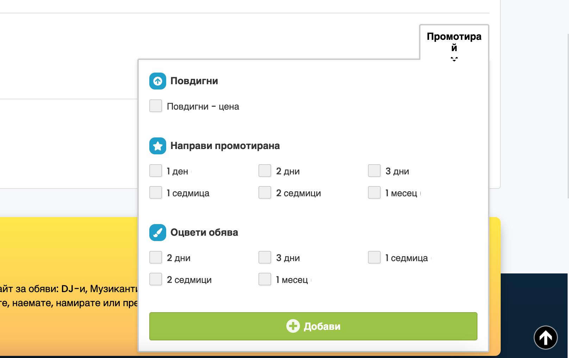Click the Оцвети обява heading text

click(204, 233)
